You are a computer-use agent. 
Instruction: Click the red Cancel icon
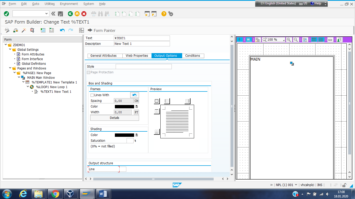(84, 14)
